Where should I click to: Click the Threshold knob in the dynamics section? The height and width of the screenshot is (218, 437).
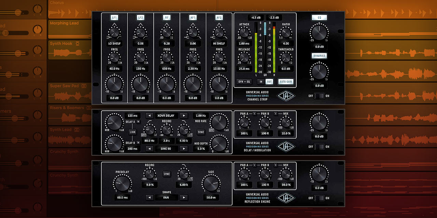[286, 58]
